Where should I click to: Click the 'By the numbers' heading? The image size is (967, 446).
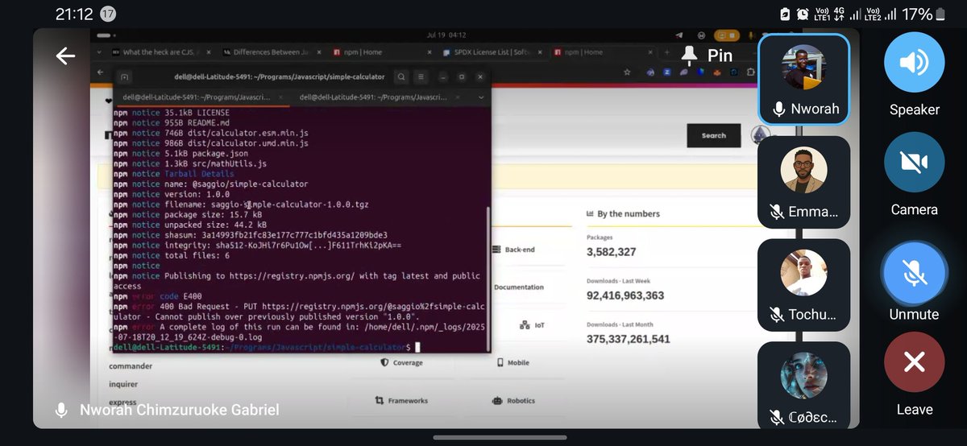tap(623, 213)
